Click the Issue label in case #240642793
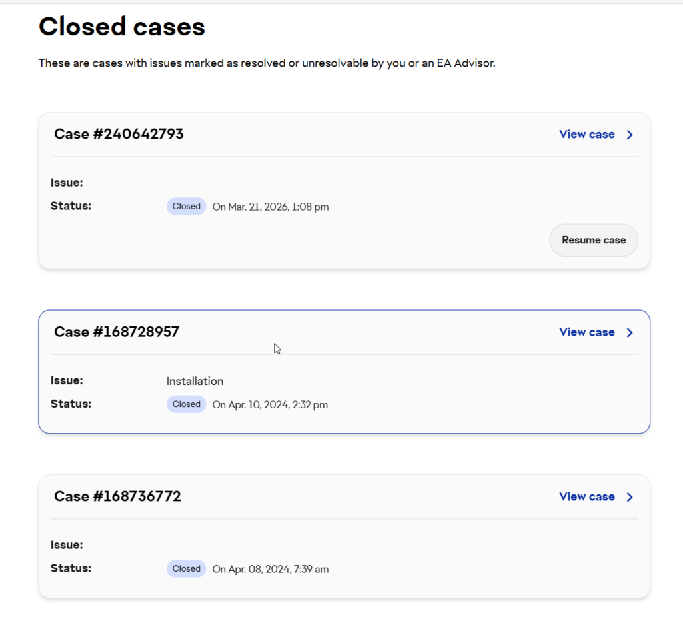The height and width of the screenshot is (625, 683). 67,183
